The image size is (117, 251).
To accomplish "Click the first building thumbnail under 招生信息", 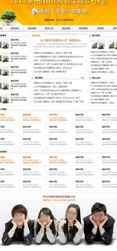I will point(98,44).
